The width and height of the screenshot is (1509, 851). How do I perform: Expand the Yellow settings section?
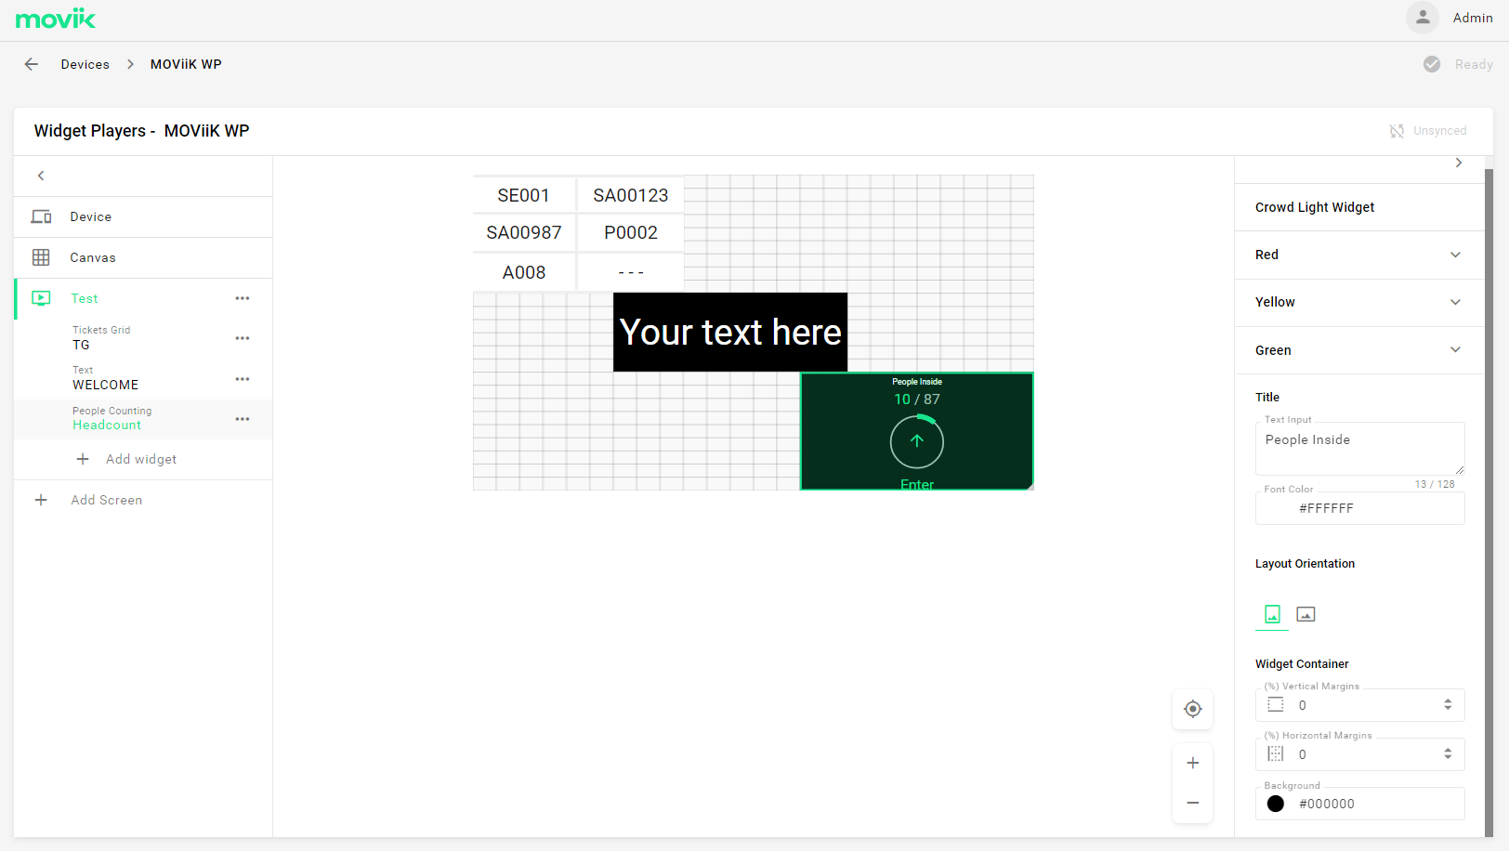click(1359, 302)
